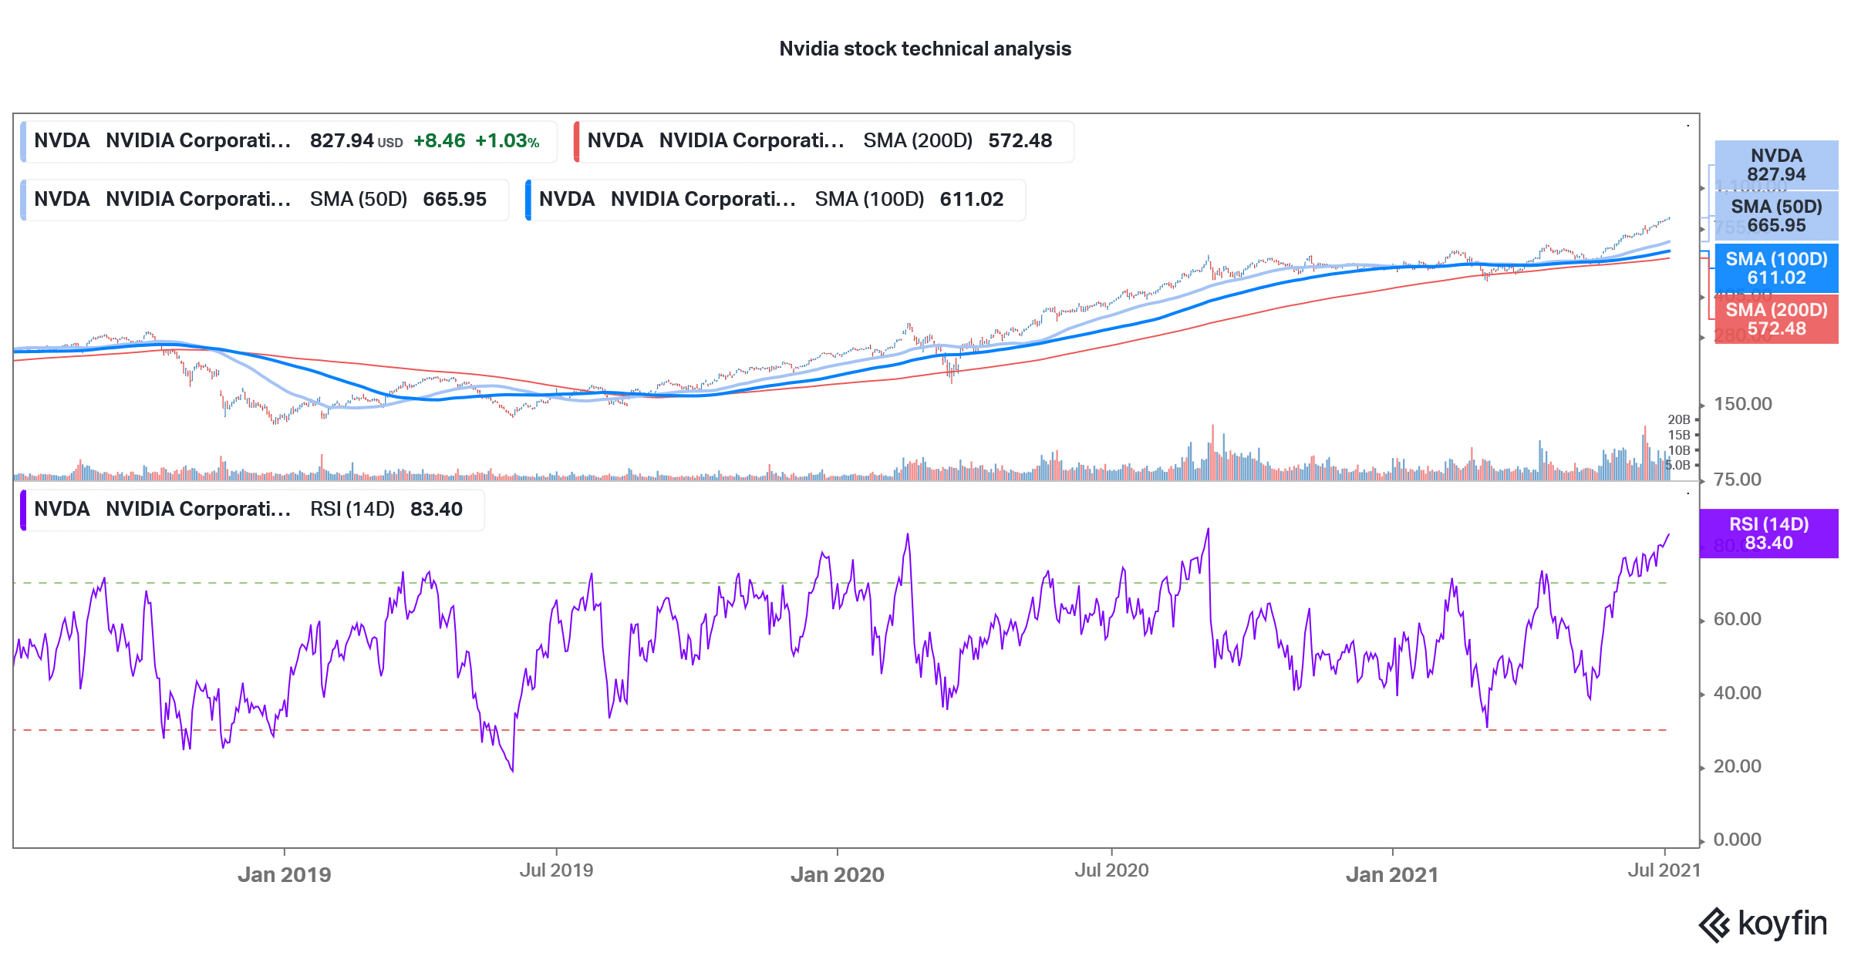Click the 20B volume axis label
The height and width of the screenshot is (956, 1851).
pos(1679,419)
